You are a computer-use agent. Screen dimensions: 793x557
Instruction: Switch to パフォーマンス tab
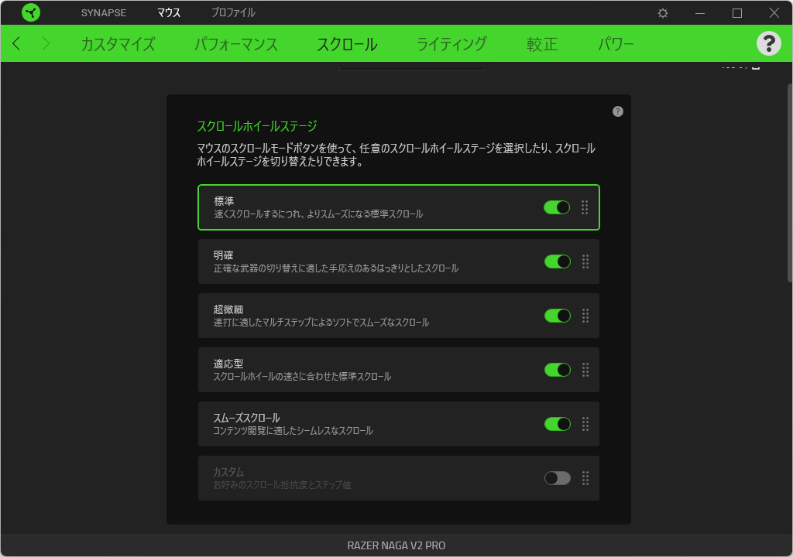[236, 44]
